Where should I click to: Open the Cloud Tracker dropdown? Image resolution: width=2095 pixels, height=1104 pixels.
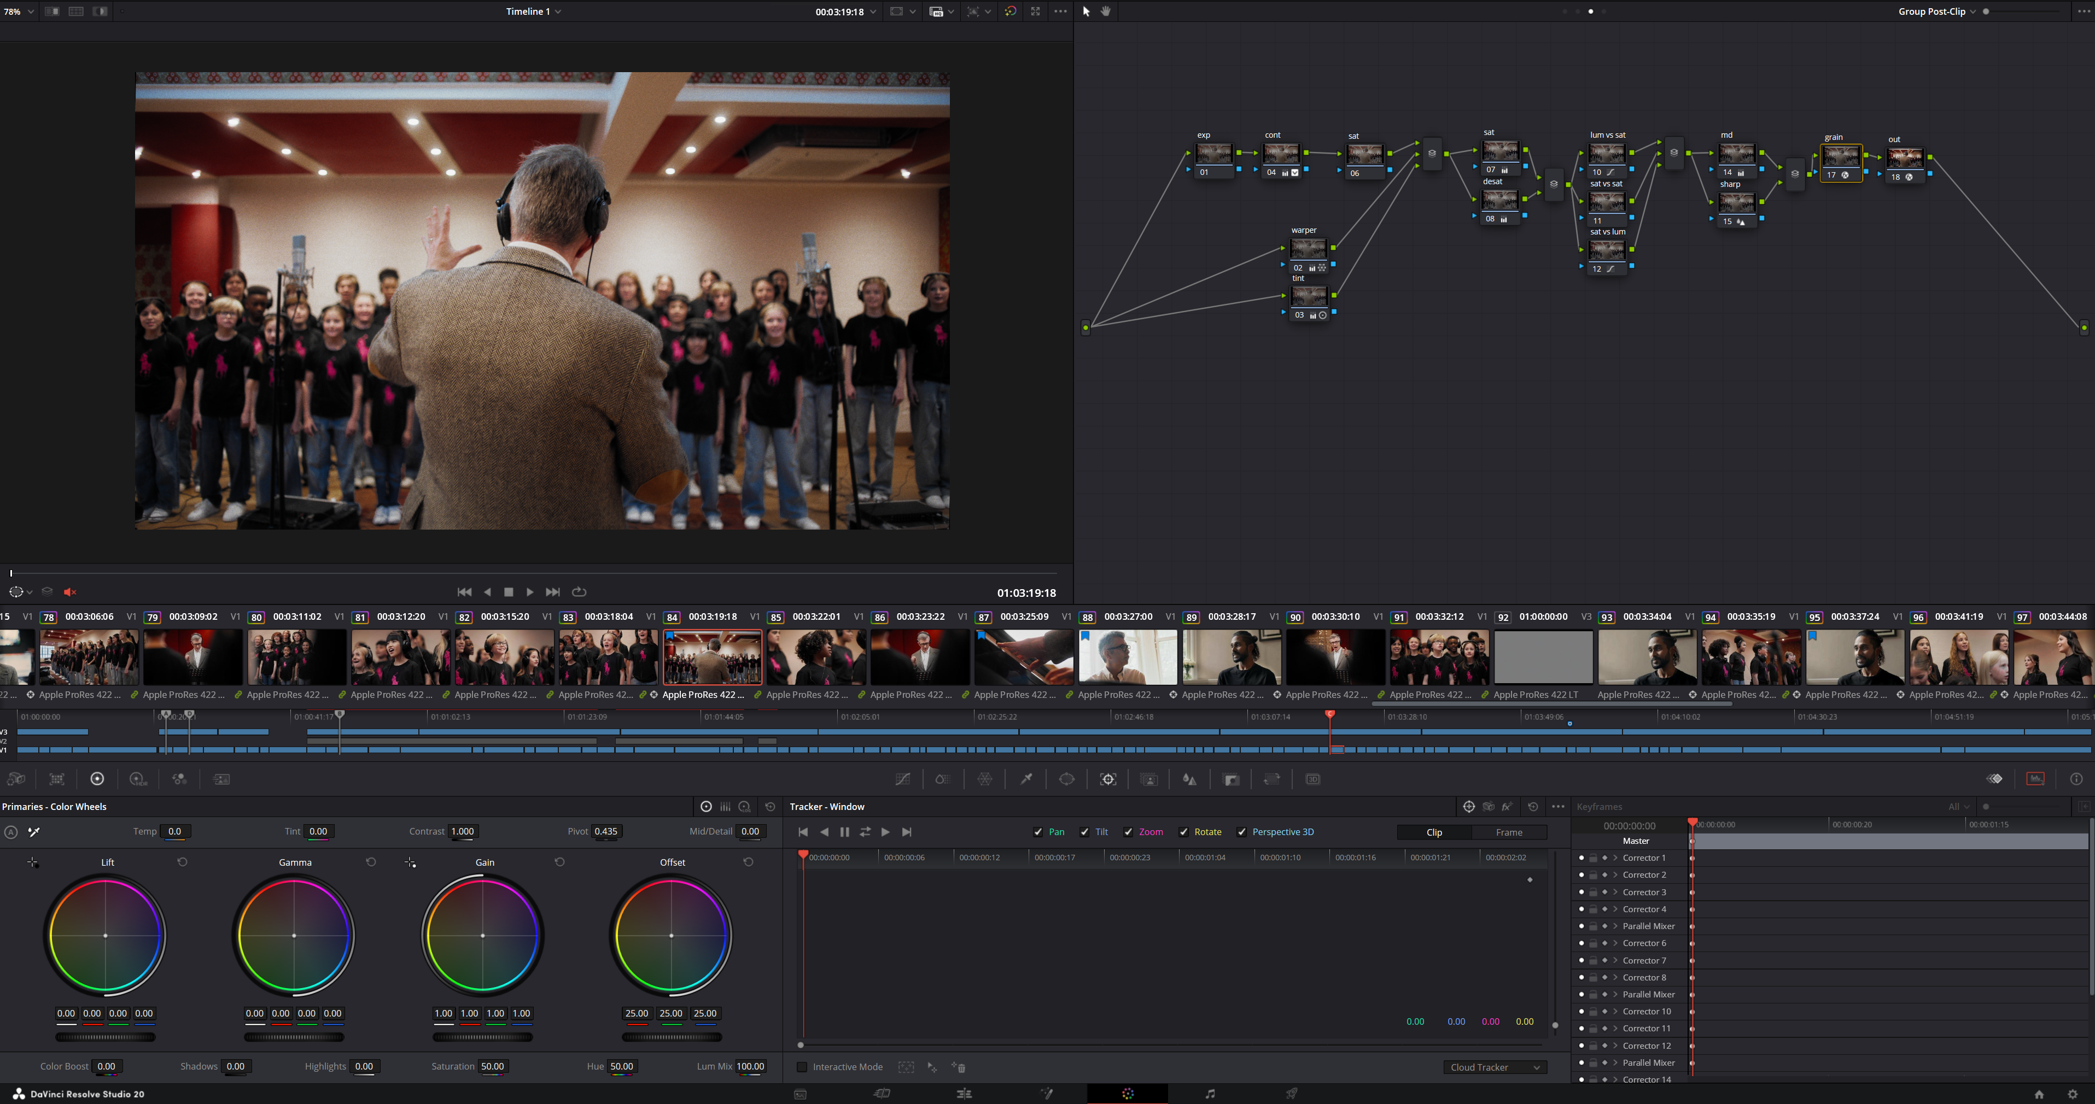coord(1495,1067)
